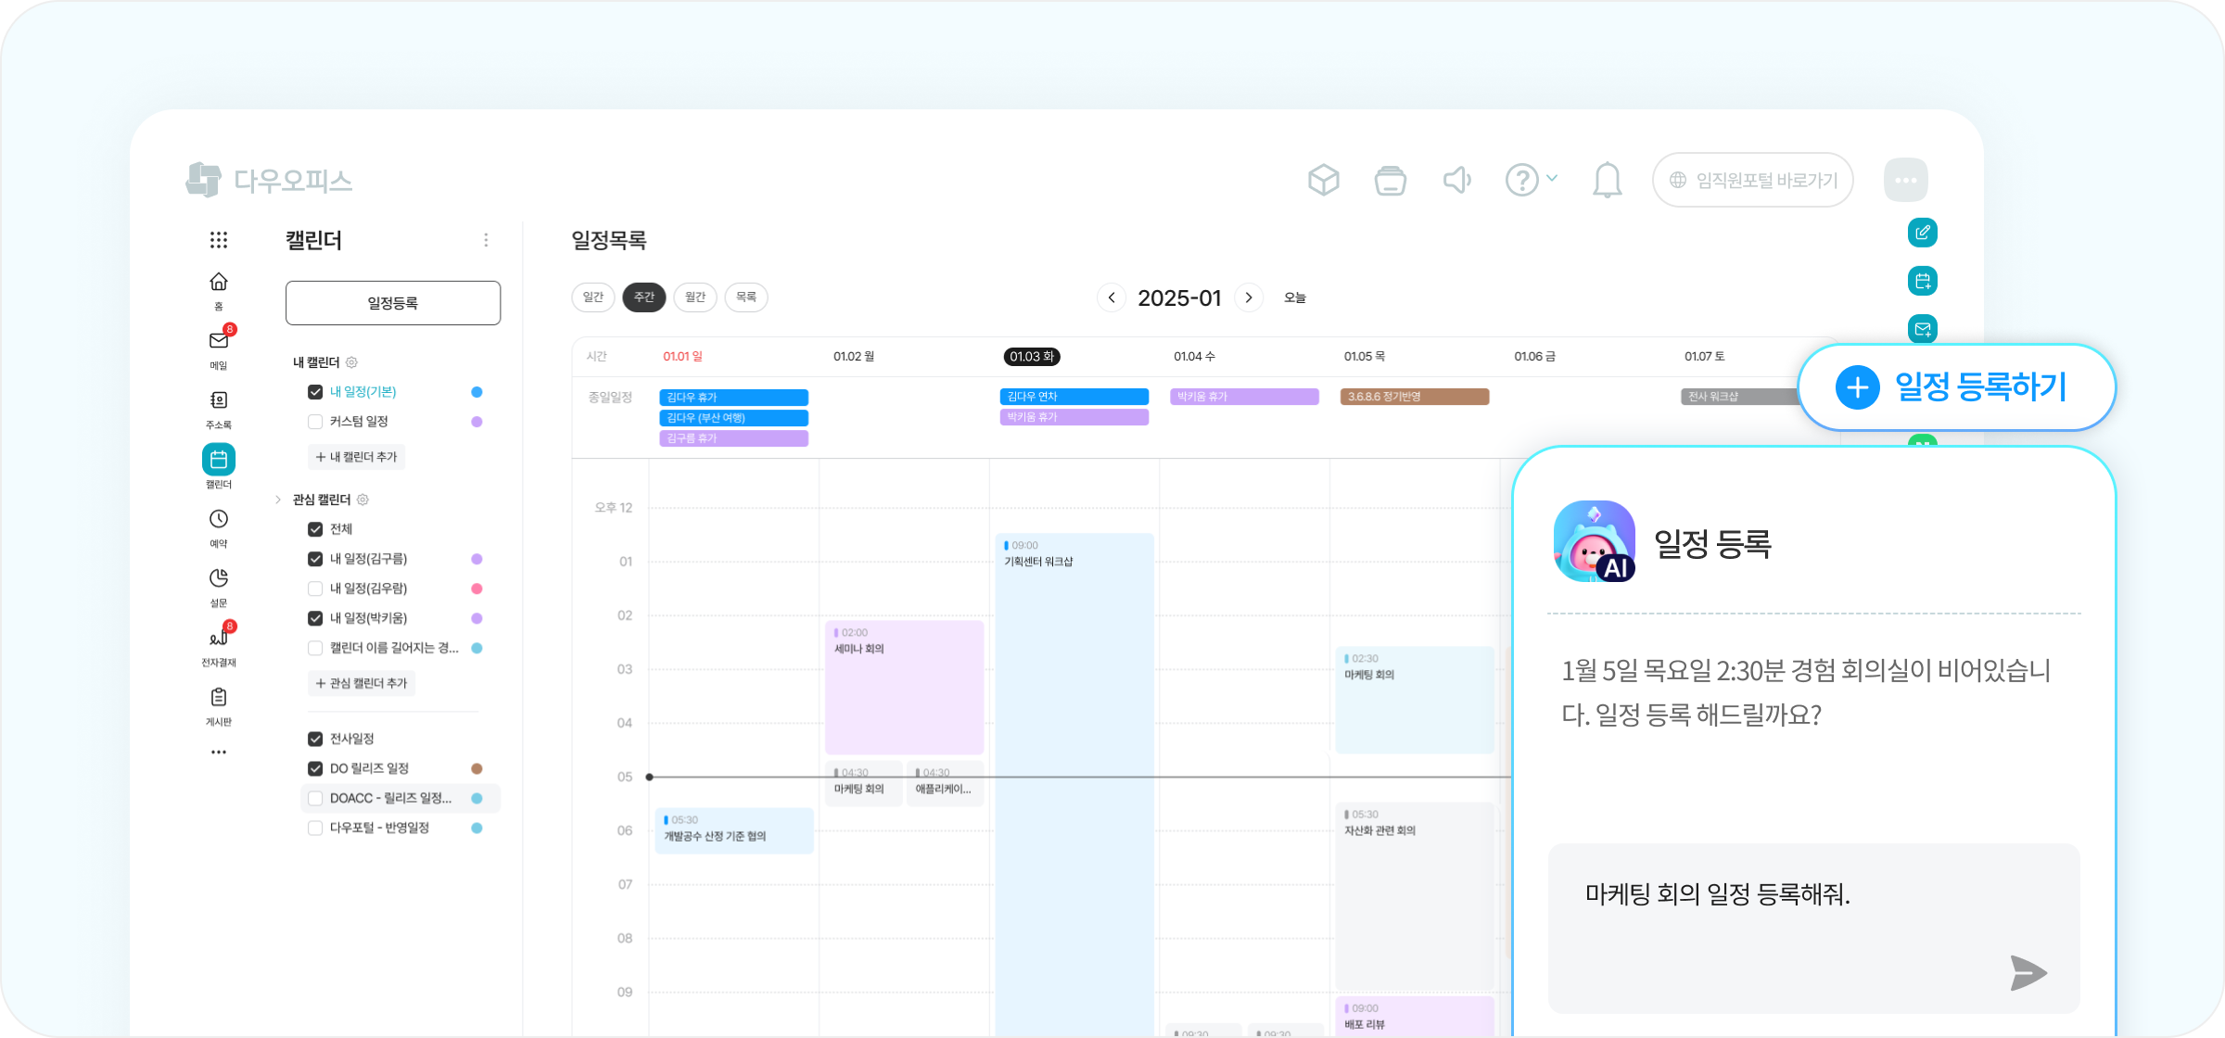2225x1038 pixels.
Task: Click the AI assistant avatar icon
Action: 1595,541
